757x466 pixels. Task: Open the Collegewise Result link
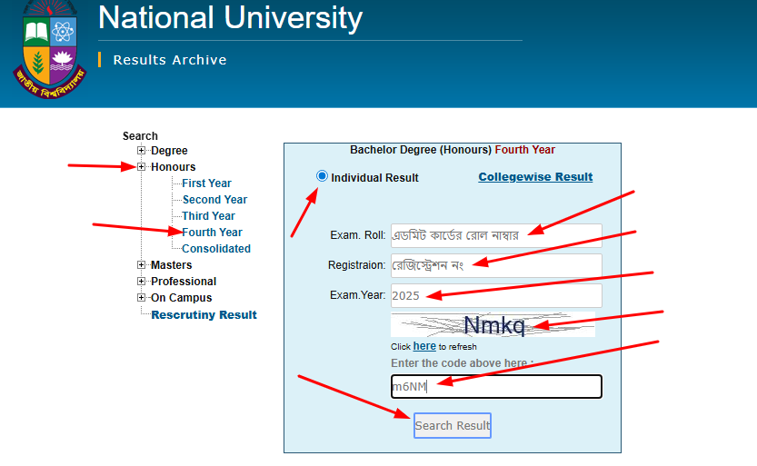pos(535,177)
